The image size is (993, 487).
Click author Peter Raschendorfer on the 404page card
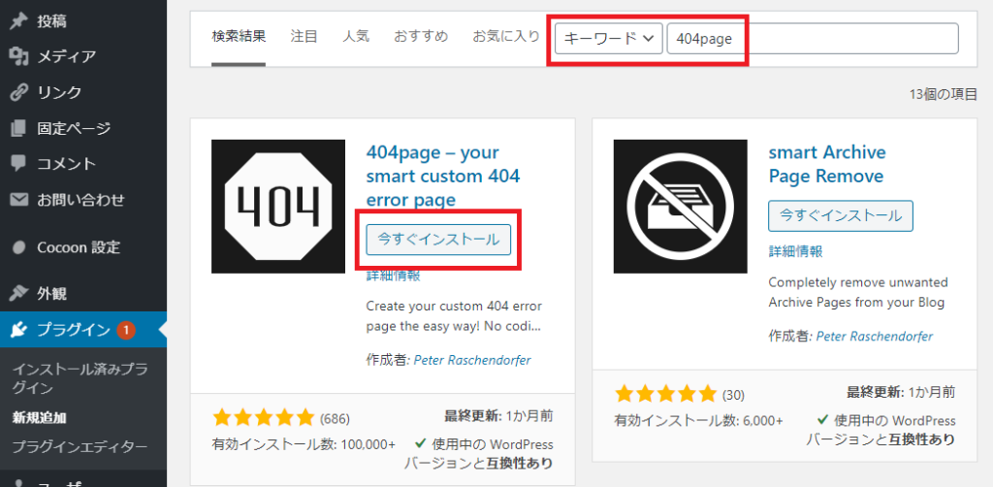pos(472,360)
